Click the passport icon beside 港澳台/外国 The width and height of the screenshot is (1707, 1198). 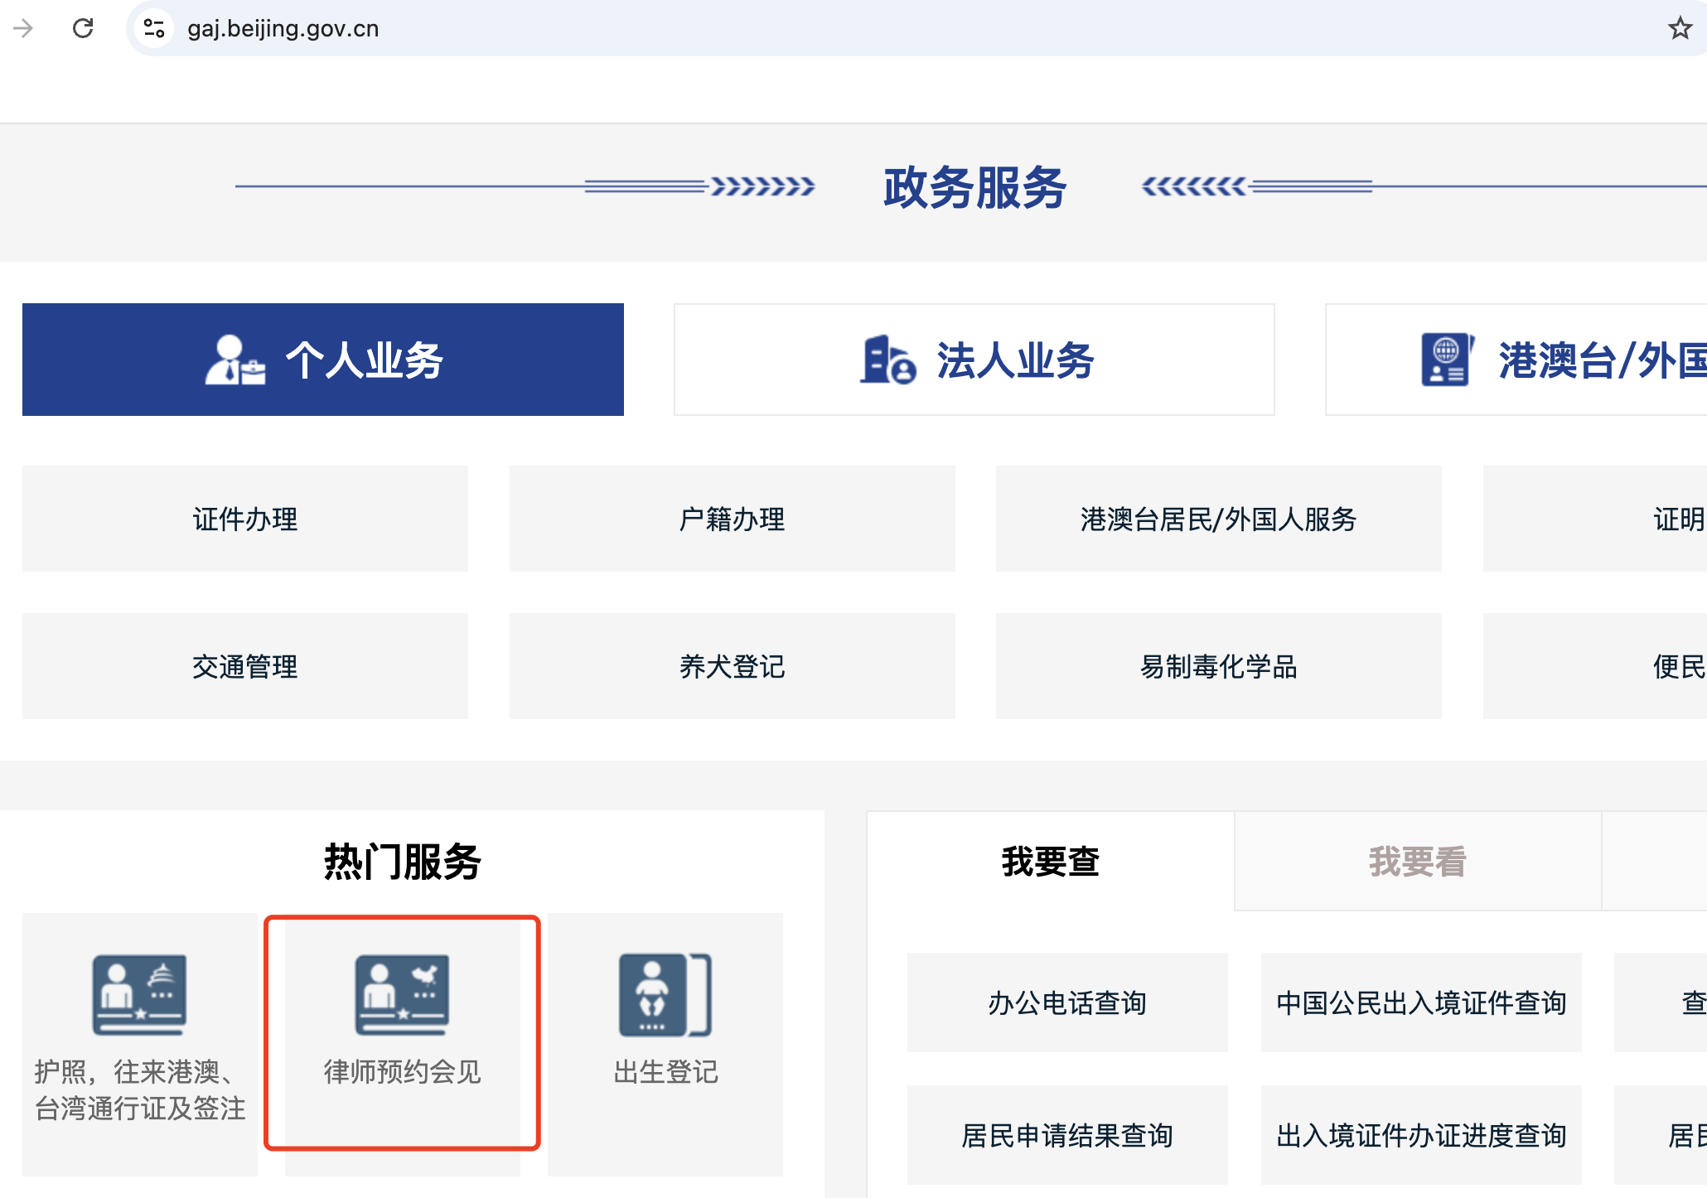tap(1448, 360)
